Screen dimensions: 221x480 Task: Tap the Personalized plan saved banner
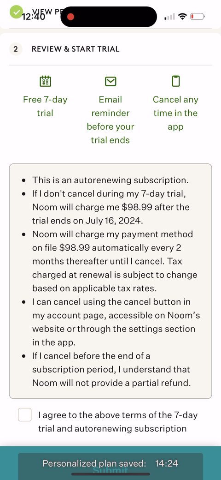(x=110, y=464)
